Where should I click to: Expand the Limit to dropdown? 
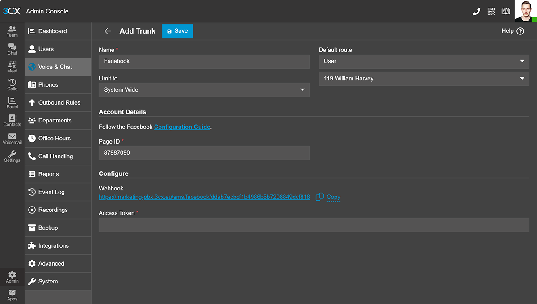[204, 90]
